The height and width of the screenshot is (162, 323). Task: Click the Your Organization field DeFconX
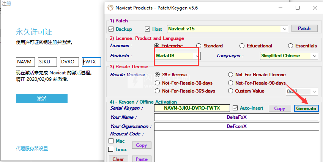(236, 126)
